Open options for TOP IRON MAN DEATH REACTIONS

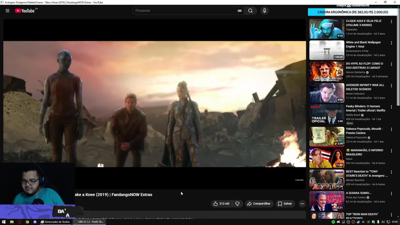pos(391,215)
